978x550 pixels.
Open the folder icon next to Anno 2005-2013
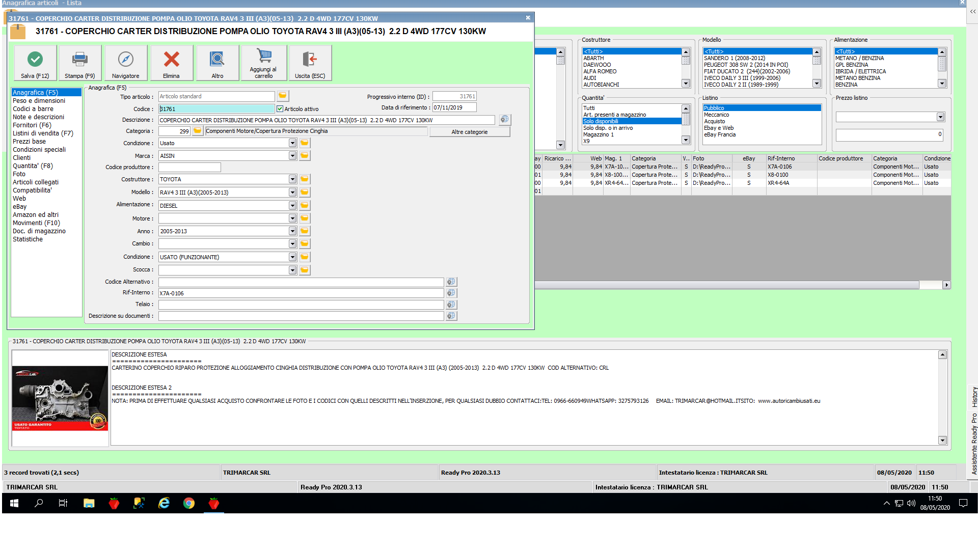(x=305, y=231)
